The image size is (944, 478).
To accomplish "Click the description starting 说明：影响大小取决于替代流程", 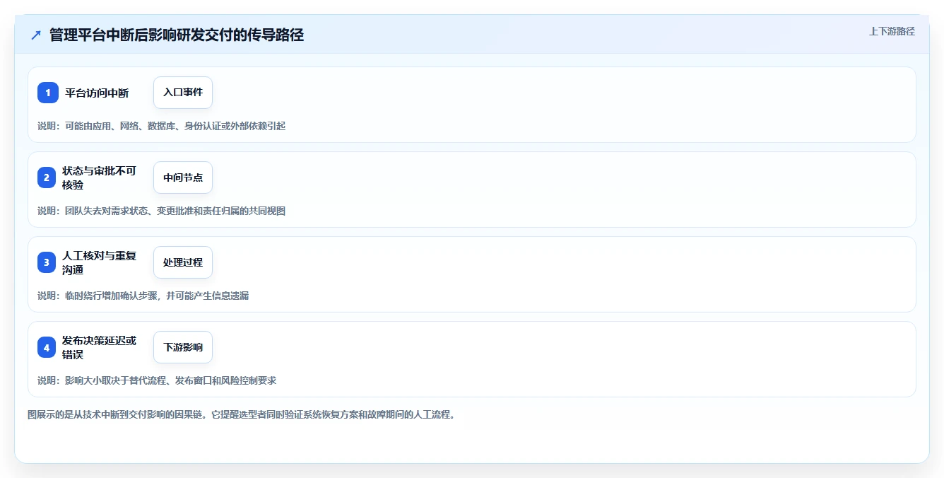I will coord(157,380).
